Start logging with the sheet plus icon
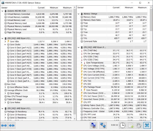Viewport: 153px width, 131px height. click(131, 125)
